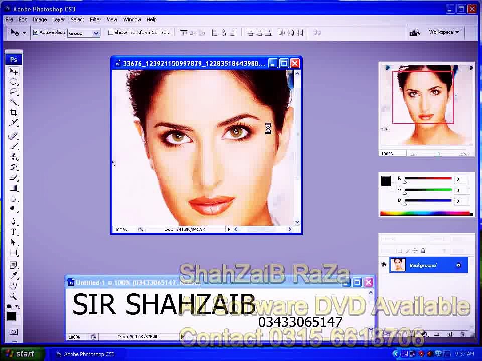Open the View menu

point(112,20)
